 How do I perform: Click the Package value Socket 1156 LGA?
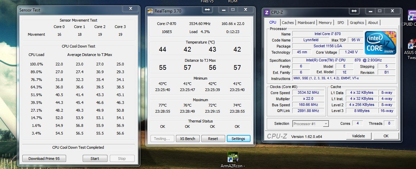[328, 46]
